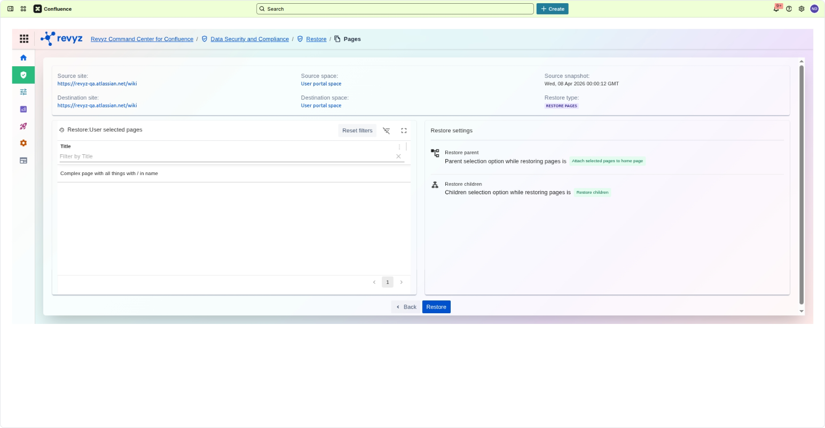Open the purple chart report sidebar icon

pos(23,109)
